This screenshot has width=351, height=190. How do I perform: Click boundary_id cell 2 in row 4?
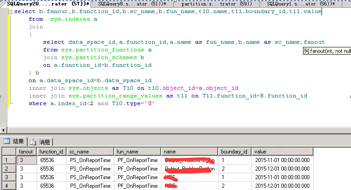[235, 186]
